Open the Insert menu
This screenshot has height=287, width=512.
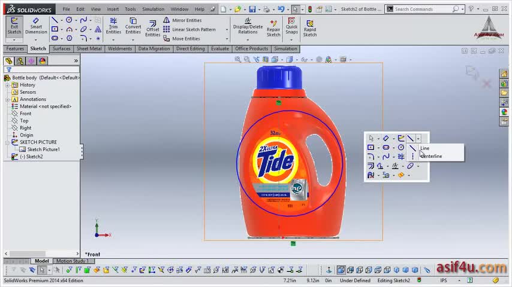113,9
